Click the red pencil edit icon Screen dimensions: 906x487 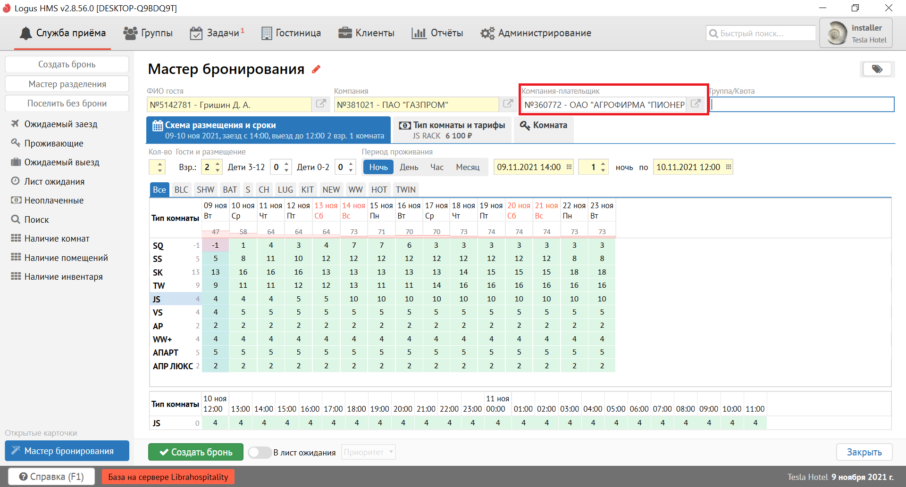[x=316, y=69]
